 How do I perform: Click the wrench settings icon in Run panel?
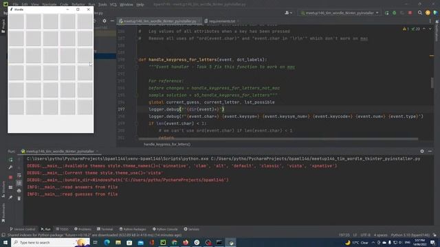click(11, 167)
